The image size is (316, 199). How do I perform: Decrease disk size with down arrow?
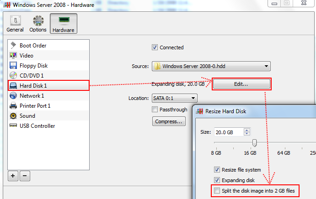point(247,134)
